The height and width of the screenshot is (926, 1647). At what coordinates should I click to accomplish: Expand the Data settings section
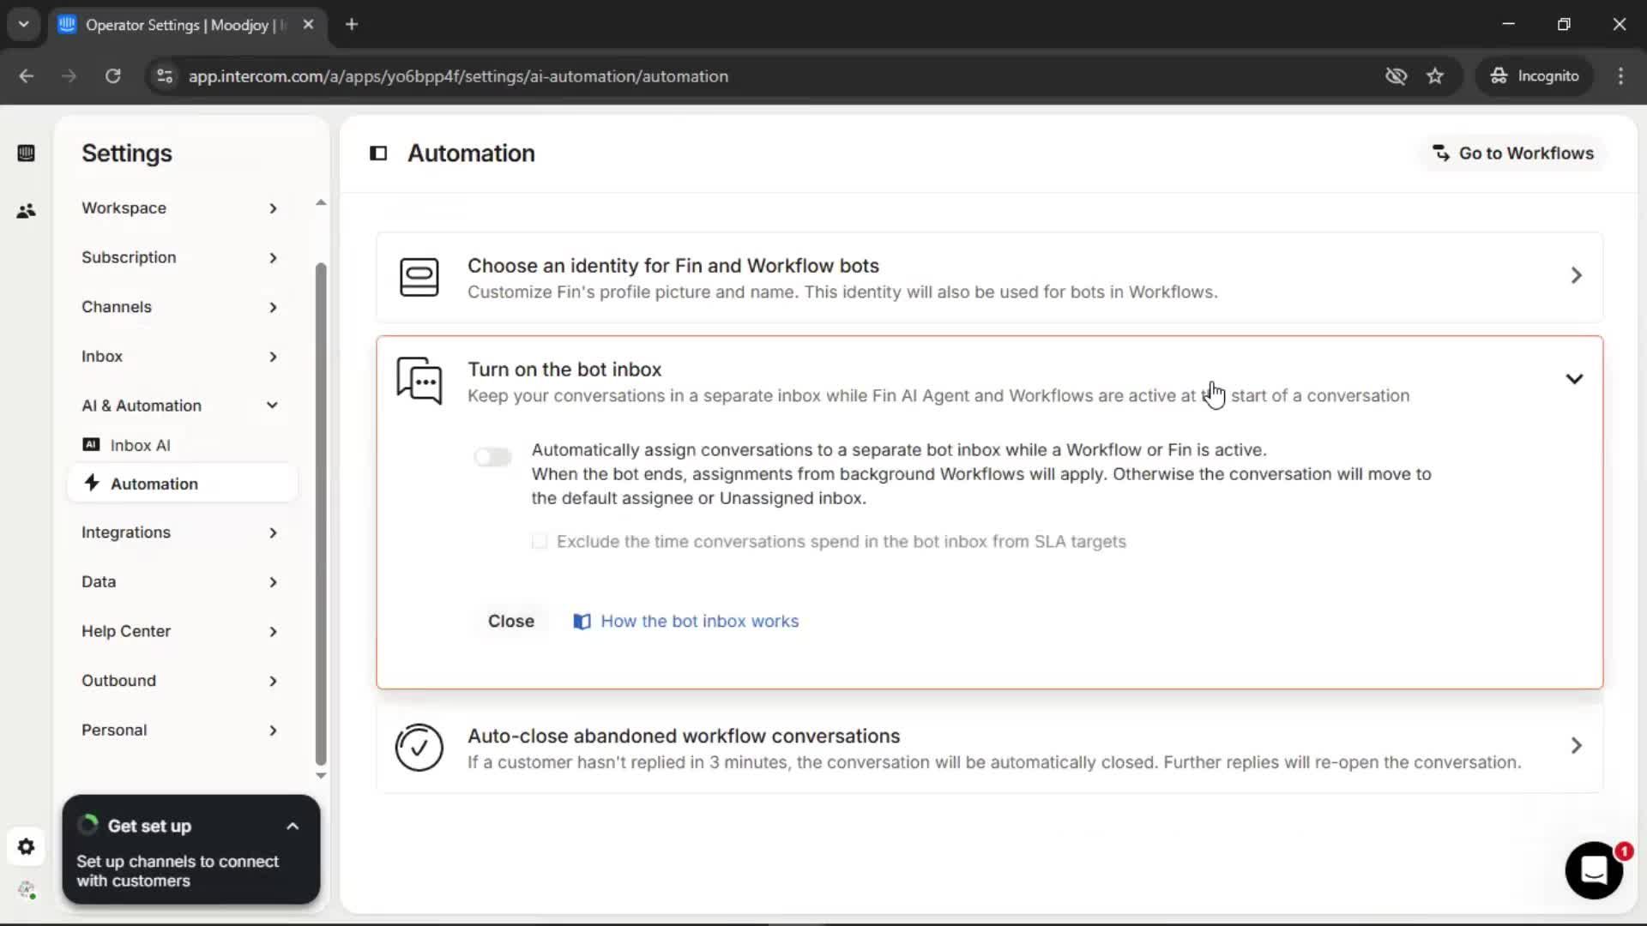pyautogui.click(x=180, y=582)
